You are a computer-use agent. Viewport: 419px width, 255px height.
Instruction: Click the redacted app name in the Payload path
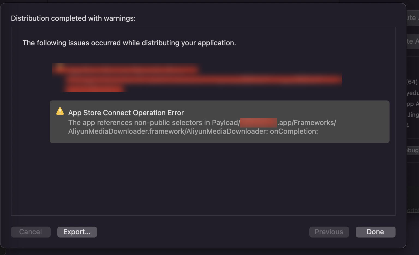(258, 123)
